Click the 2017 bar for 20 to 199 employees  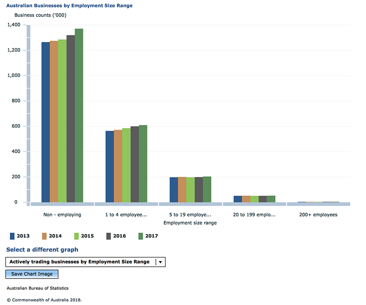[x=271, y=199]
